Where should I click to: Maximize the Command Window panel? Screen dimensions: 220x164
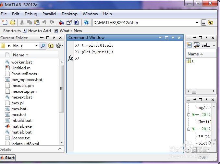pyautogui.click(x=166, y=38)
